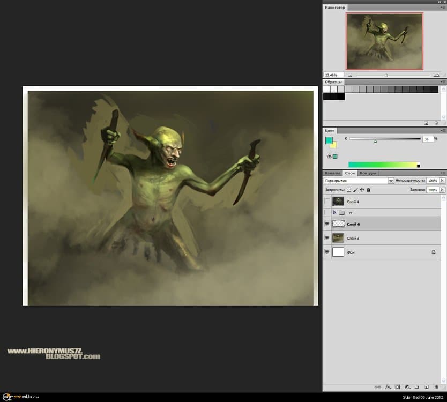Open the Непрозрачность slider arrow
Screen dimensions: 447x402
click(442, 181)
